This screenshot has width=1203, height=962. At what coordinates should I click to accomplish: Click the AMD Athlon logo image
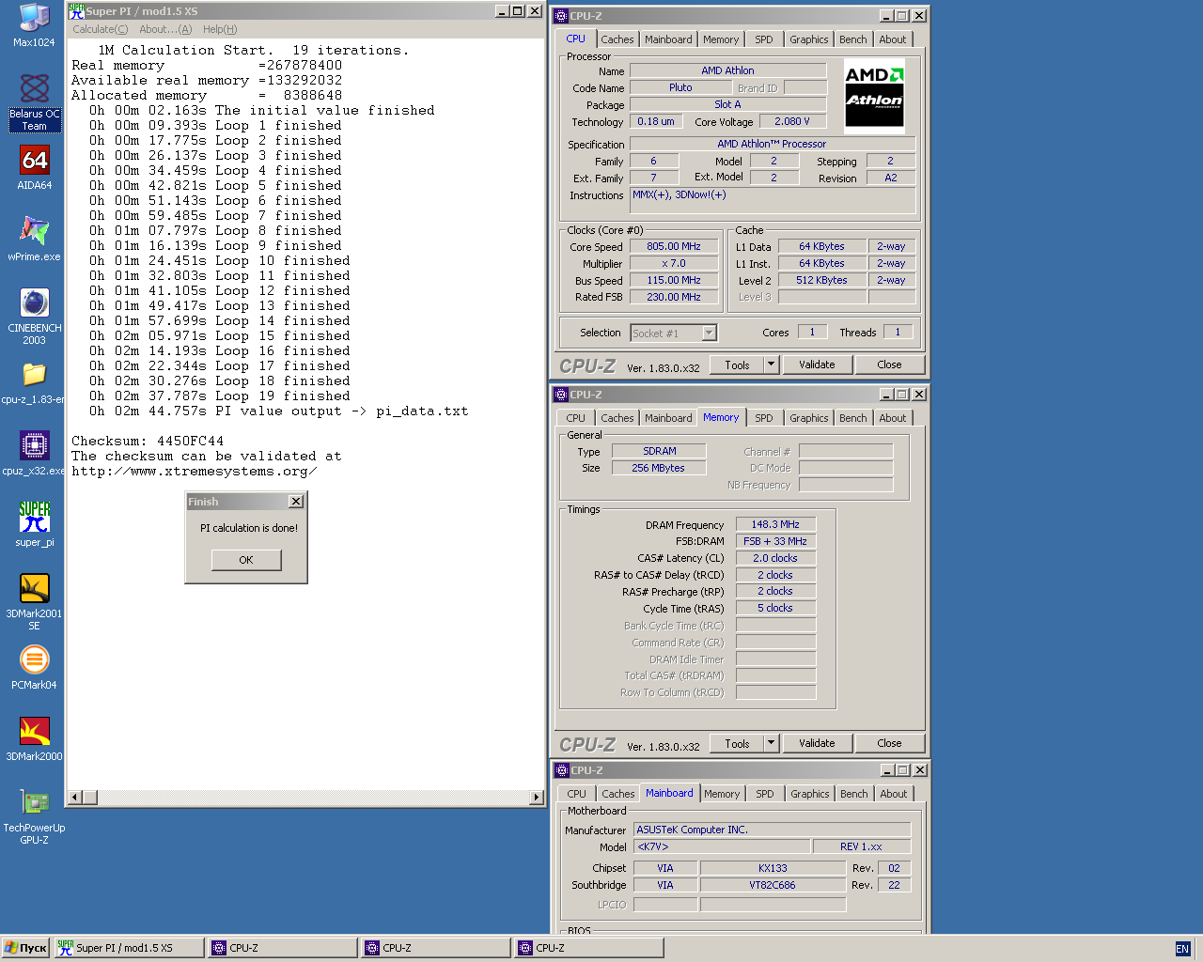click(874, 96)
